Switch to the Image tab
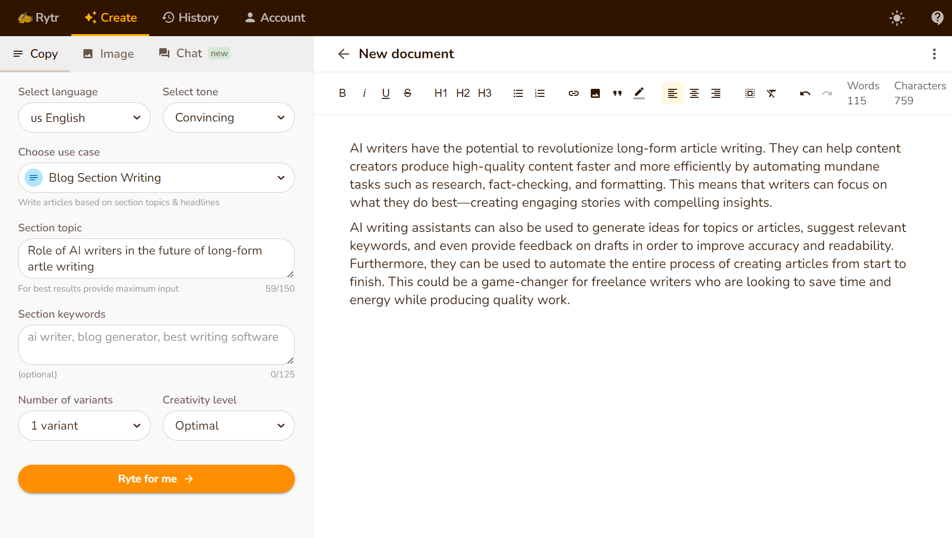The width and height of the screenshot is (952, 538). tap(109, 54)
